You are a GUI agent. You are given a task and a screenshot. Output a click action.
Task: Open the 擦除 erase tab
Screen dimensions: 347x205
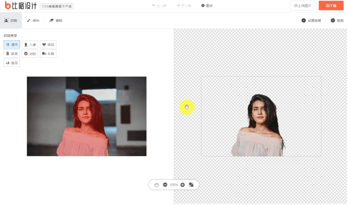click(x=55, y=21)
